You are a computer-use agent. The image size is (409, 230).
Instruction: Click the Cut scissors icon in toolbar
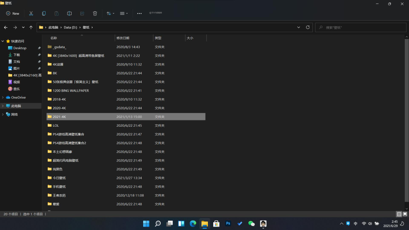pos(31,13)
